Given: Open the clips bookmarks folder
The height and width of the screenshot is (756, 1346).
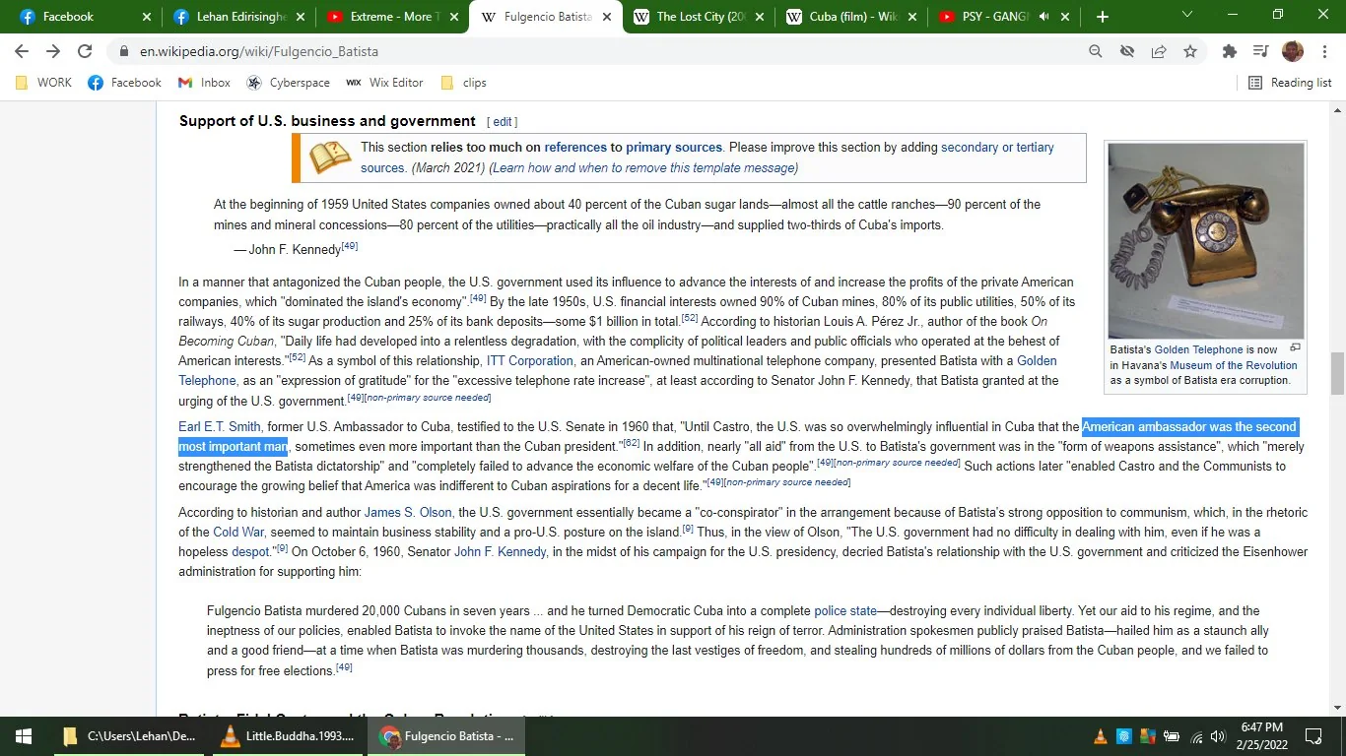Looking at the screenshot, I should tap(464, 83).
